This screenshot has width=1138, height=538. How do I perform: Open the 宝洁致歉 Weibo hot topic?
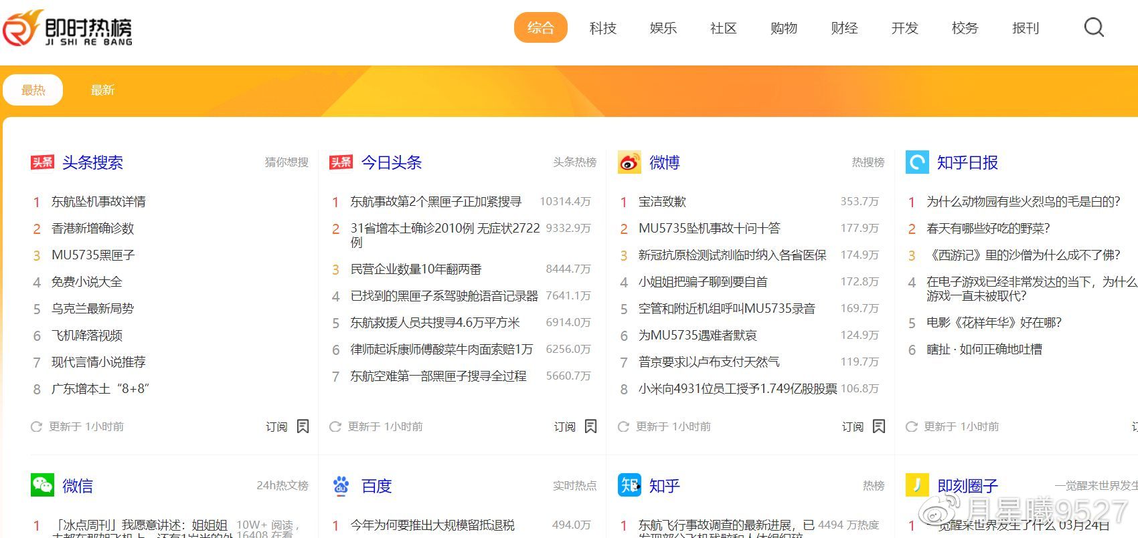pos(662,202)
